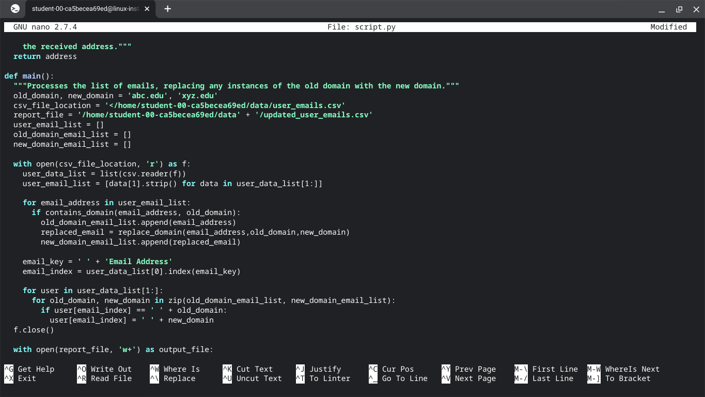Click the To Linter shortcut

tap(323, 378)
